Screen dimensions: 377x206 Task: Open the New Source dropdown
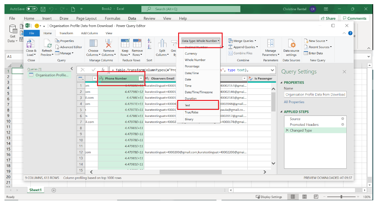[x=316, y=41]
